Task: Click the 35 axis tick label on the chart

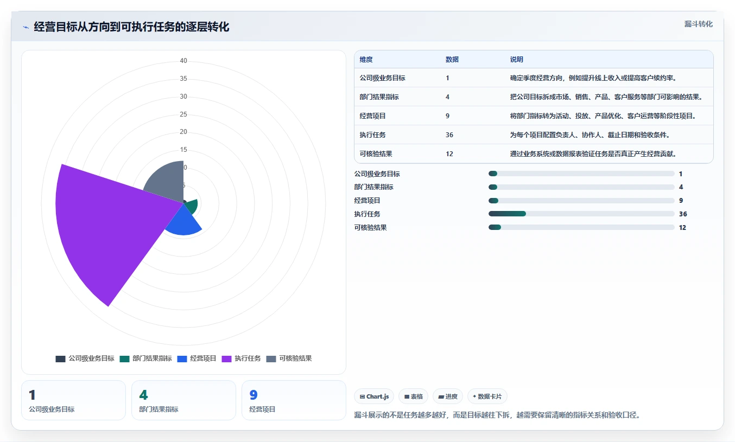Action: click(x=183, y=79)
